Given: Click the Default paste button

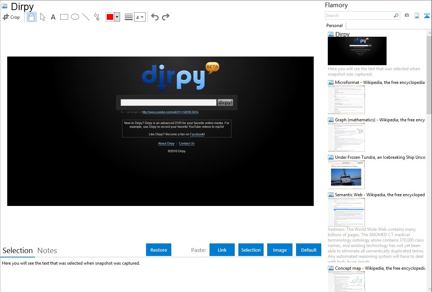Looking at the screenshot, I should [309, 250].
